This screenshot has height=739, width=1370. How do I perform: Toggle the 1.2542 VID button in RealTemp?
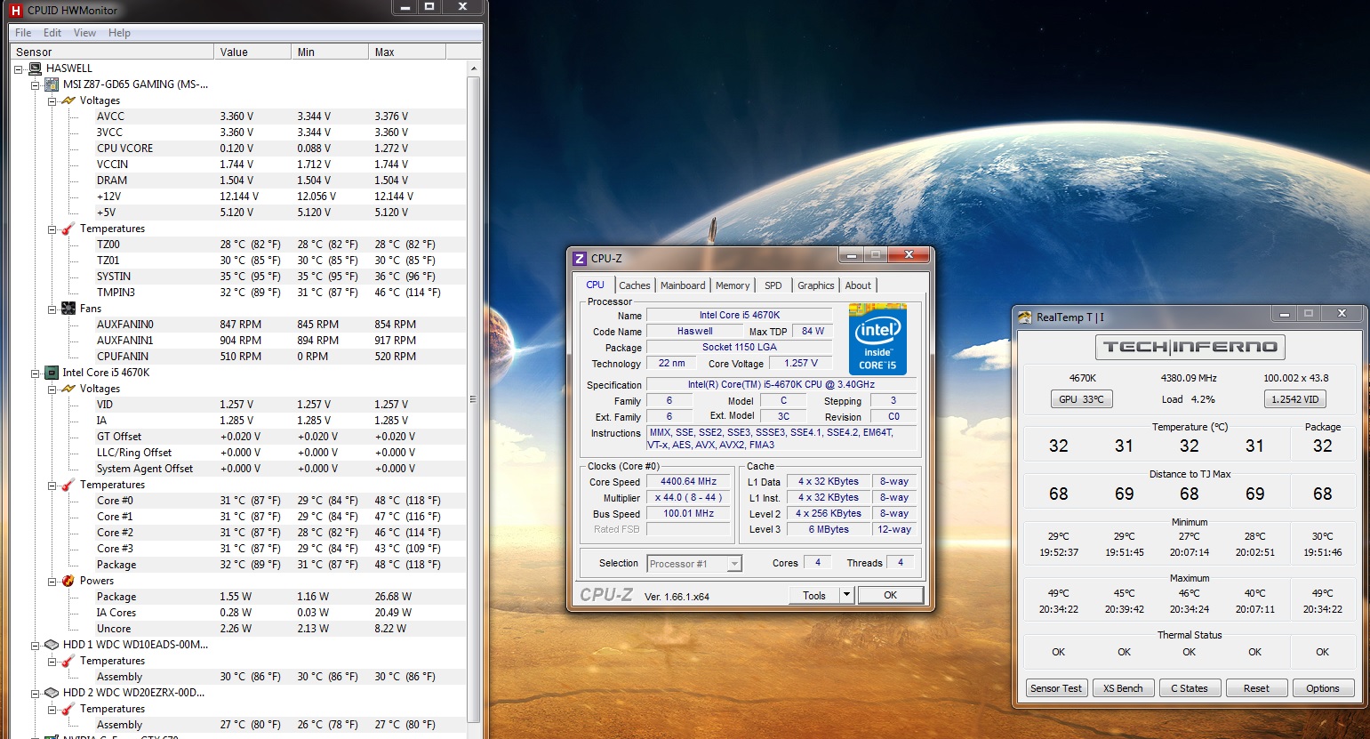1294,399
